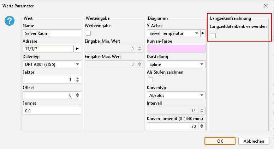Click the Offset spinner arrows
The image size is (274, 149).
coord(78,95)
